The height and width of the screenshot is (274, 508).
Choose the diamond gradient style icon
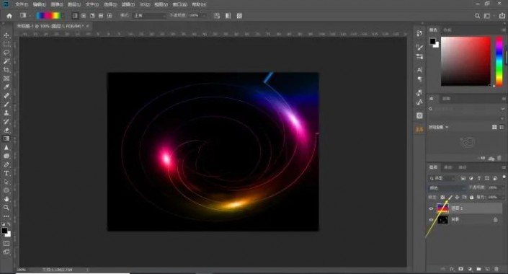click(110, 16)
